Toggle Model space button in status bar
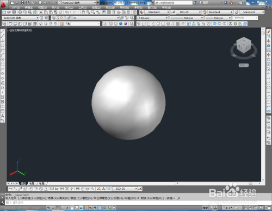 point(205,208)
